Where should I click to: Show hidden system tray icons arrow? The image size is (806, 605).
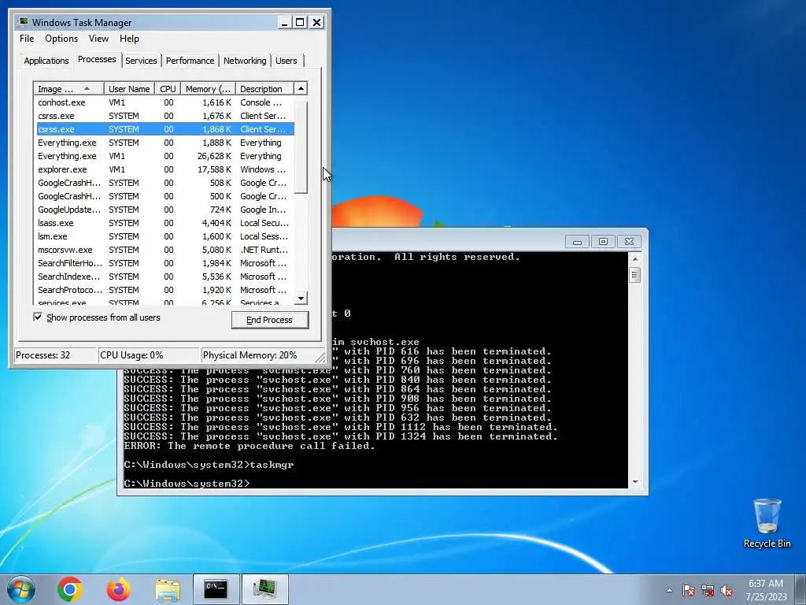click(669, 591)
